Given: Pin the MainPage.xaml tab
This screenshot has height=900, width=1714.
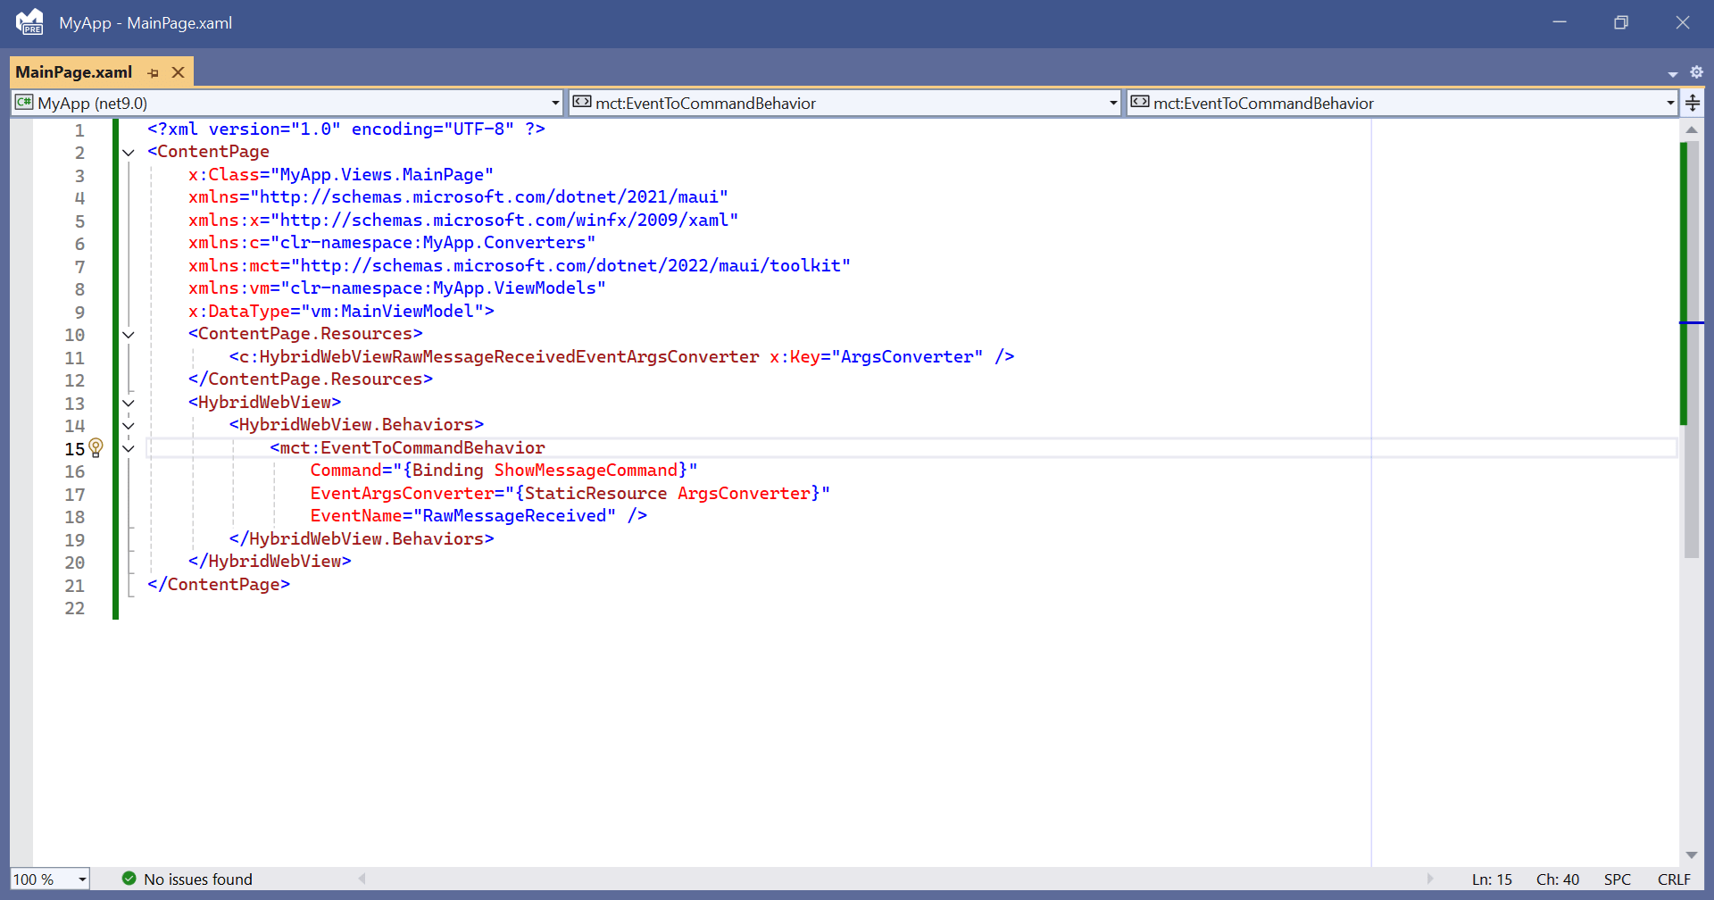Looking at the screenshot, I should point(153,72).
